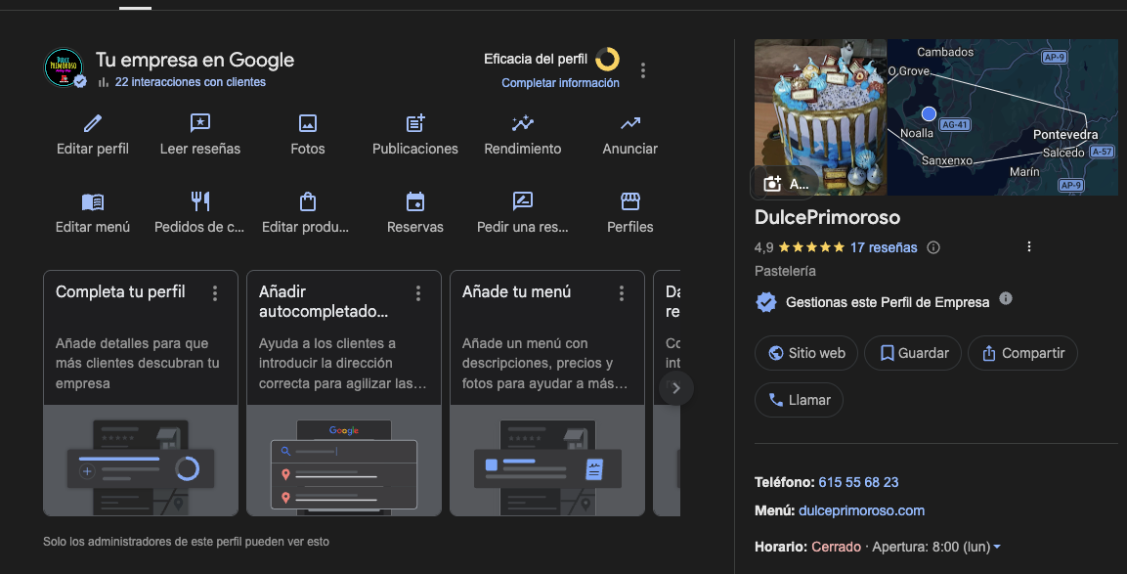Image resolution: width=1127 pixels, height=574 pixels.
Task: Click the Sitio web button
Action: [x=806, y=353]
